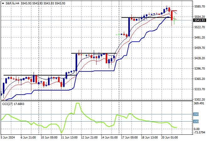Click the 17 Jun 05:00 time label
The image size is (207, 141).
(x=129, y=138)
